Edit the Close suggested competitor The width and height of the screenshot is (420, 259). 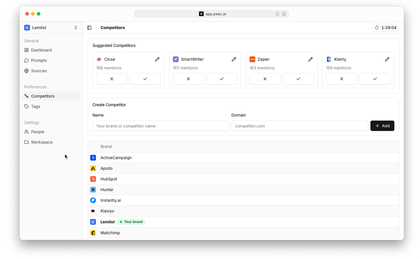157,59
